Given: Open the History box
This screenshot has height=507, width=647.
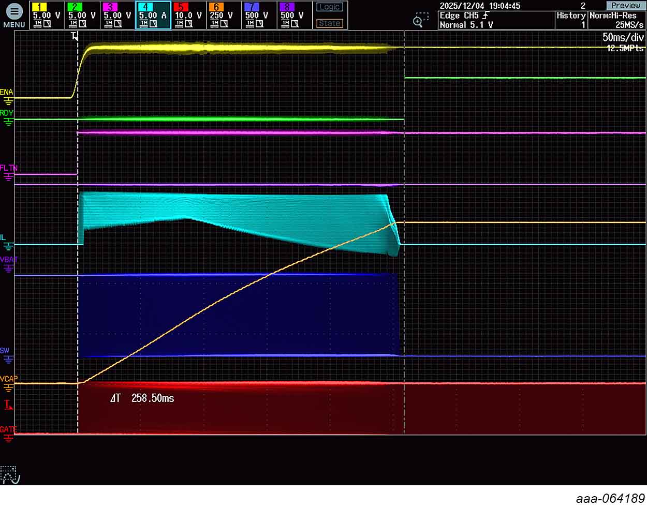Looking at the screenshot, I should point(571,20).
